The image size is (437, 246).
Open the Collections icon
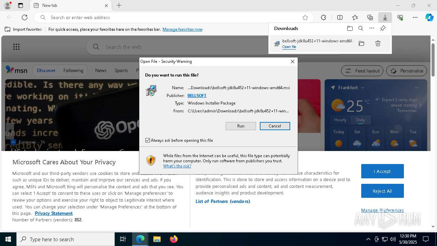(x=370, y=17)
